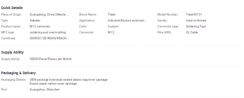The width and height of the screenshot is (244, 98).
Task: Click the Guangzhou, Shenzhen port value
Action: [45, 89]
